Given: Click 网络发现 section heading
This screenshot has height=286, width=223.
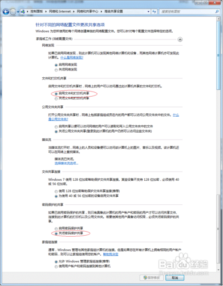Looking at the screenshot, I should pos(48,45).
